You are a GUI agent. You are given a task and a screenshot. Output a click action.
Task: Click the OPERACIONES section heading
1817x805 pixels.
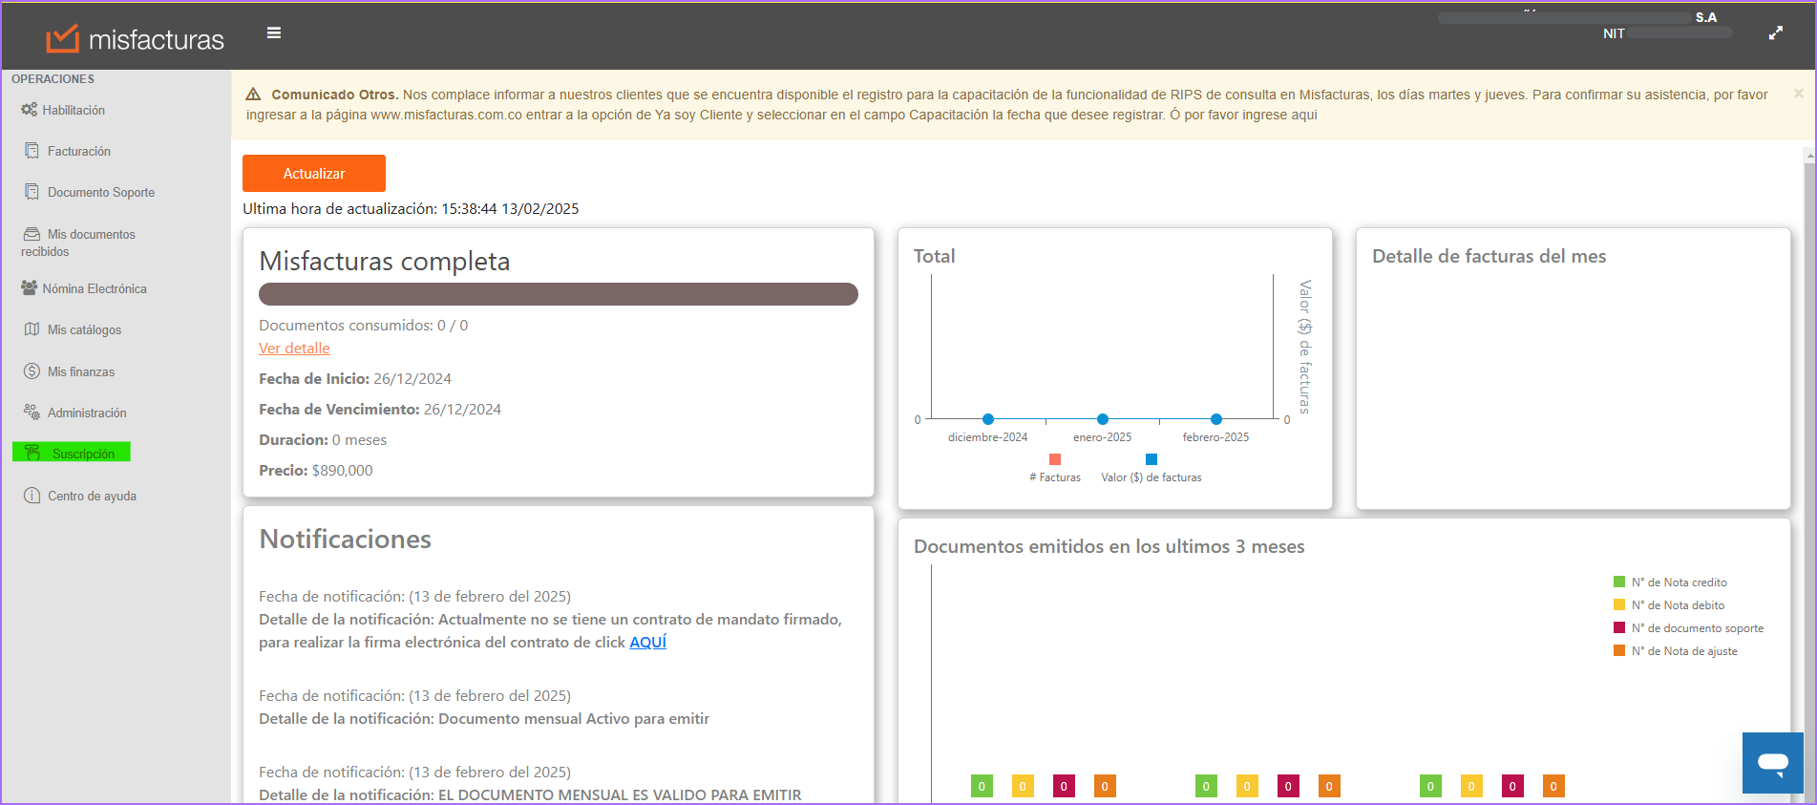click(x=53, y=79)
